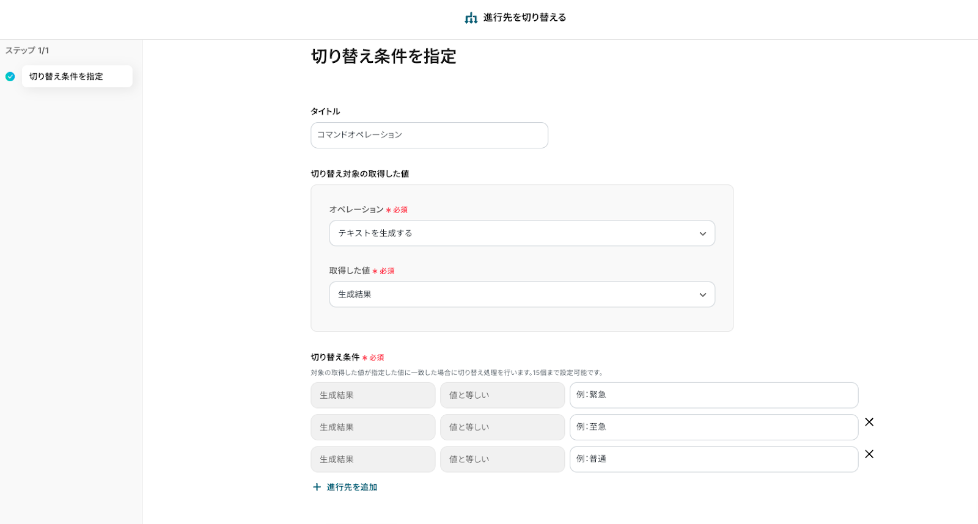
Task: Click the teal checkmark step icon
Action: point(10,76)
